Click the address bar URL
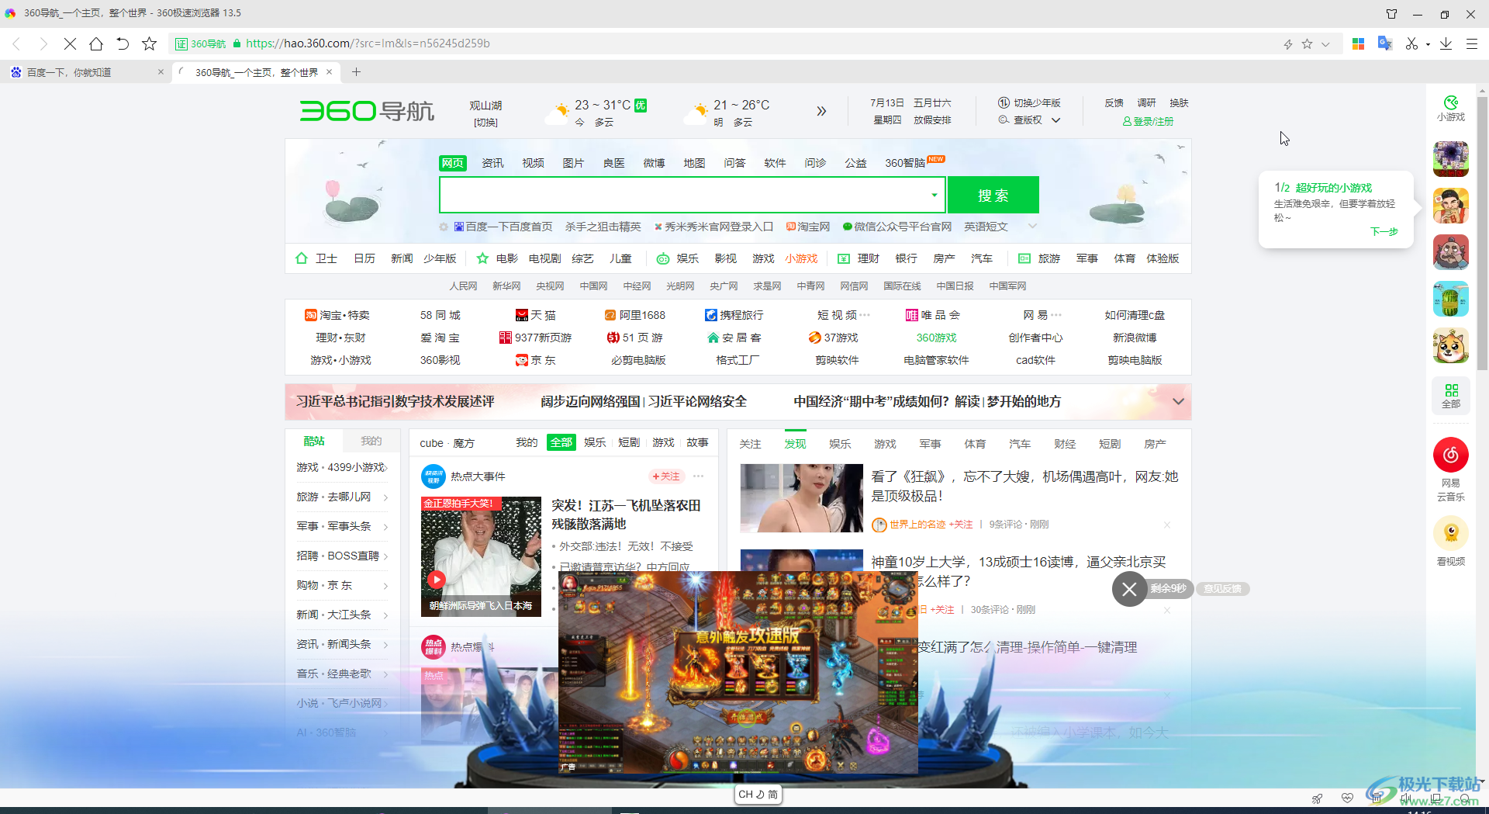The height and width of the screenshot is (814, 1489). (x=368, y=43)
